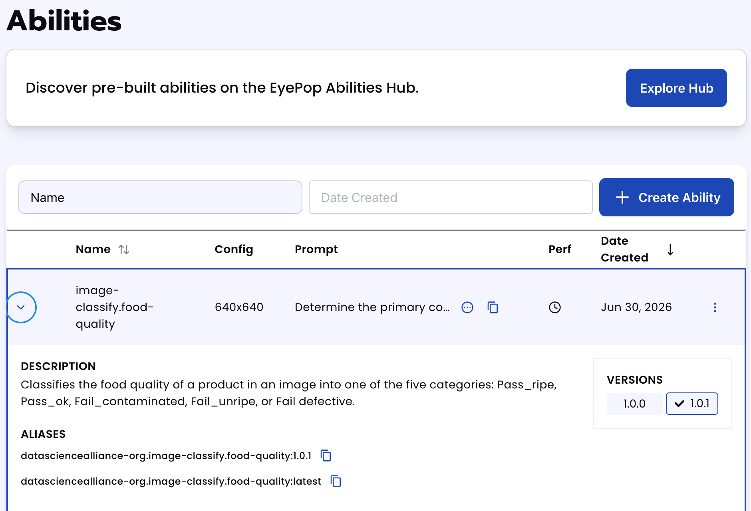Image resolution: width=751 pixels, height=511 pixels.
Task: Collapse the image-classify.food-quality row
Action: (x=21, y=307)
